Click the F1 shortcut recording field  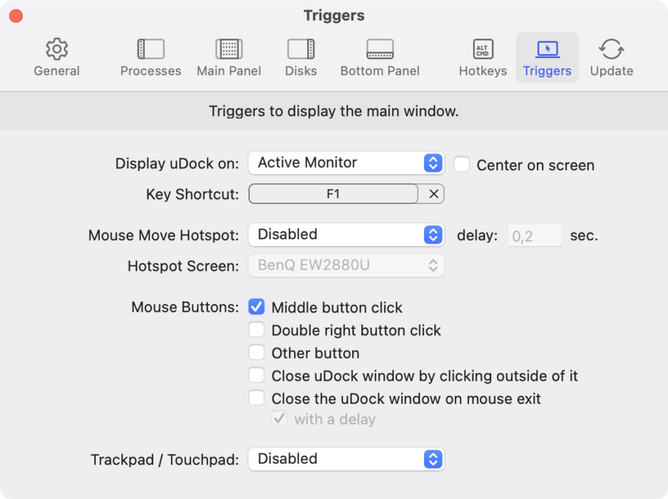pos(333,194)
